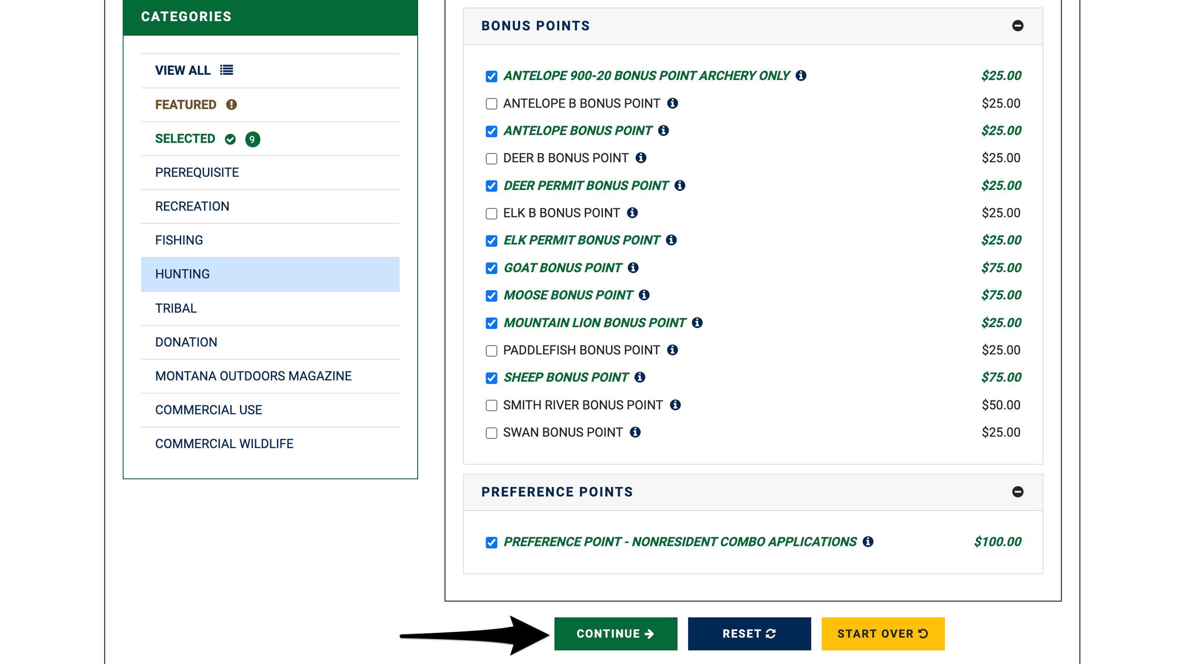Click the yellow START OVER button
This screenshot has width=1181, height=664.
881,634
